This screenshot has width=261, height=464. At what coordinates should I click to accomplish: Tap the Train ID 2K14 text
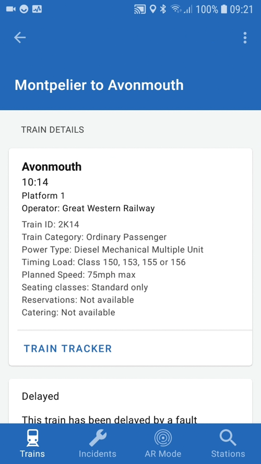click(x=51, y=224)
